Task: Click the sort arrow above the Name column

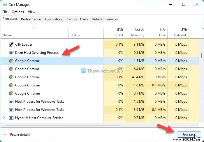Action: [x=34, y=28]
